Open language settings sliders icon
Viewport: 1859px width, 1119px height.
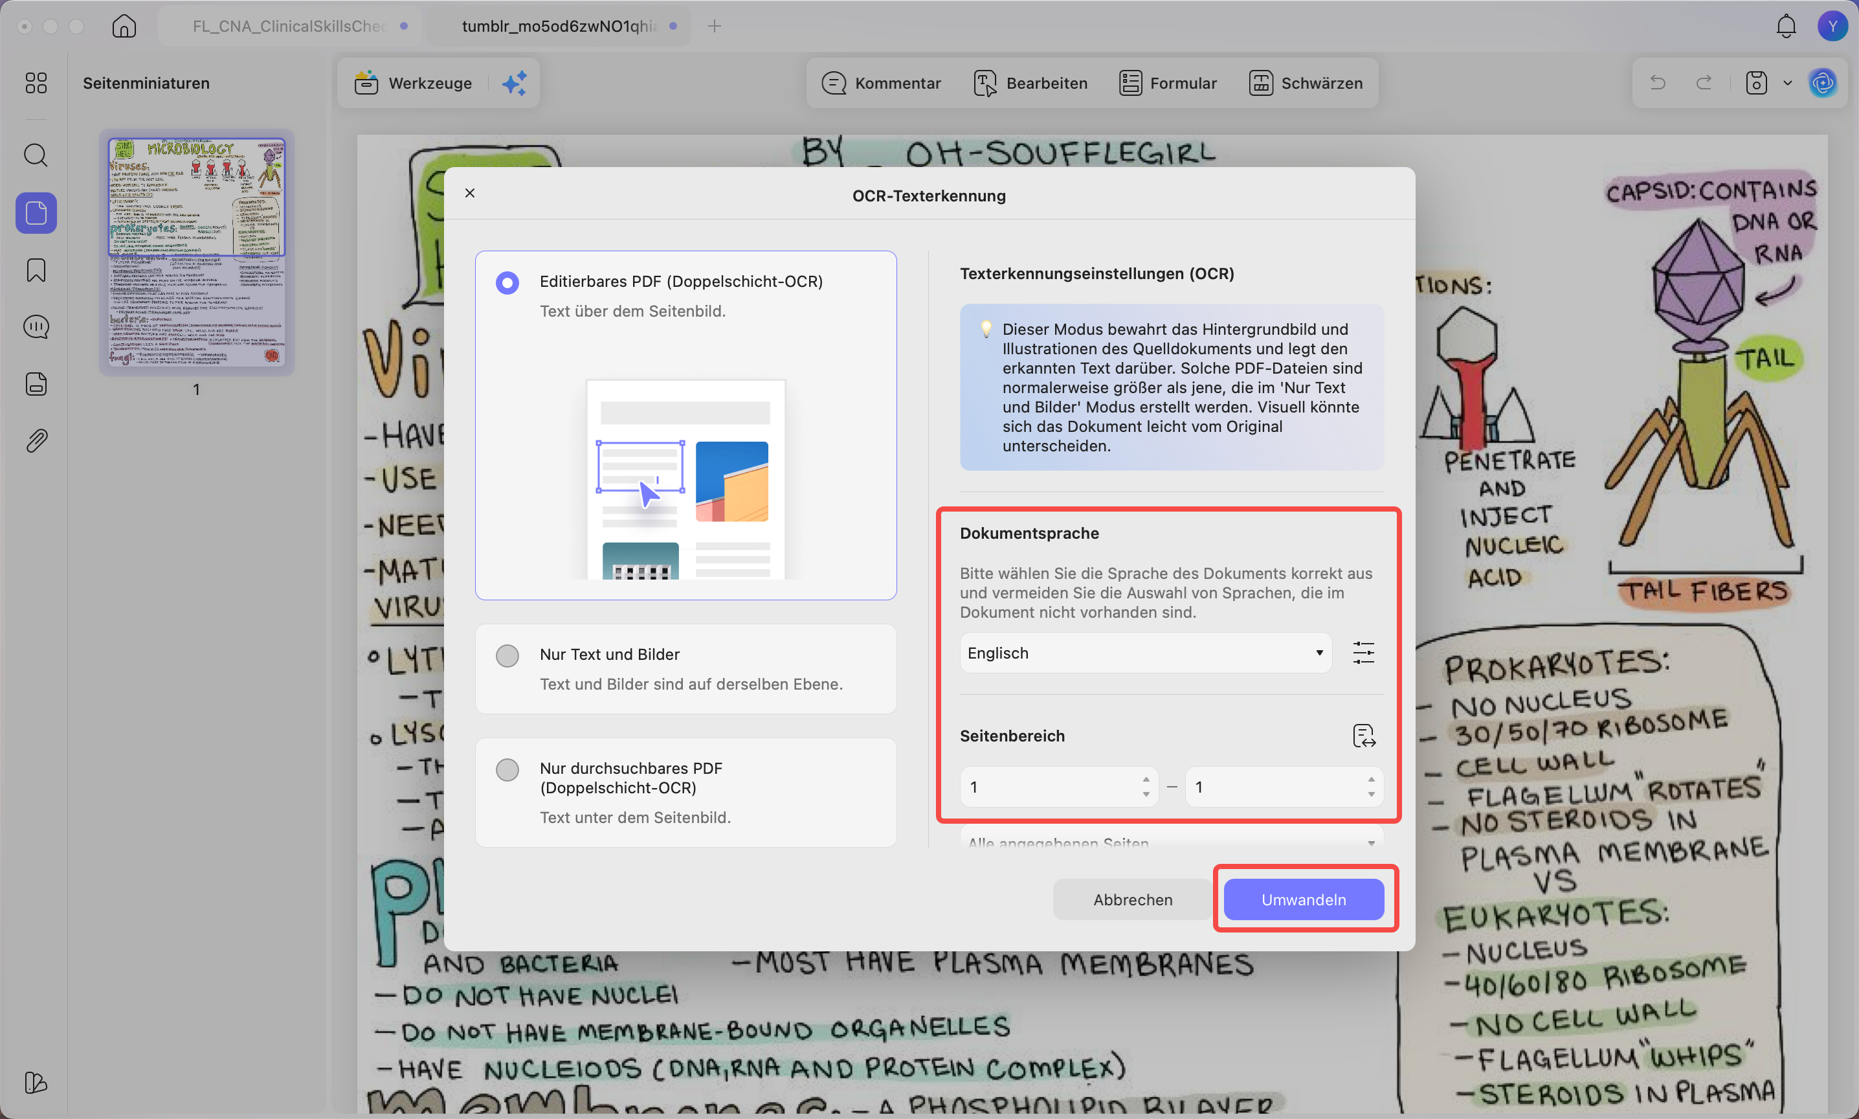[x=1364, y=653]
